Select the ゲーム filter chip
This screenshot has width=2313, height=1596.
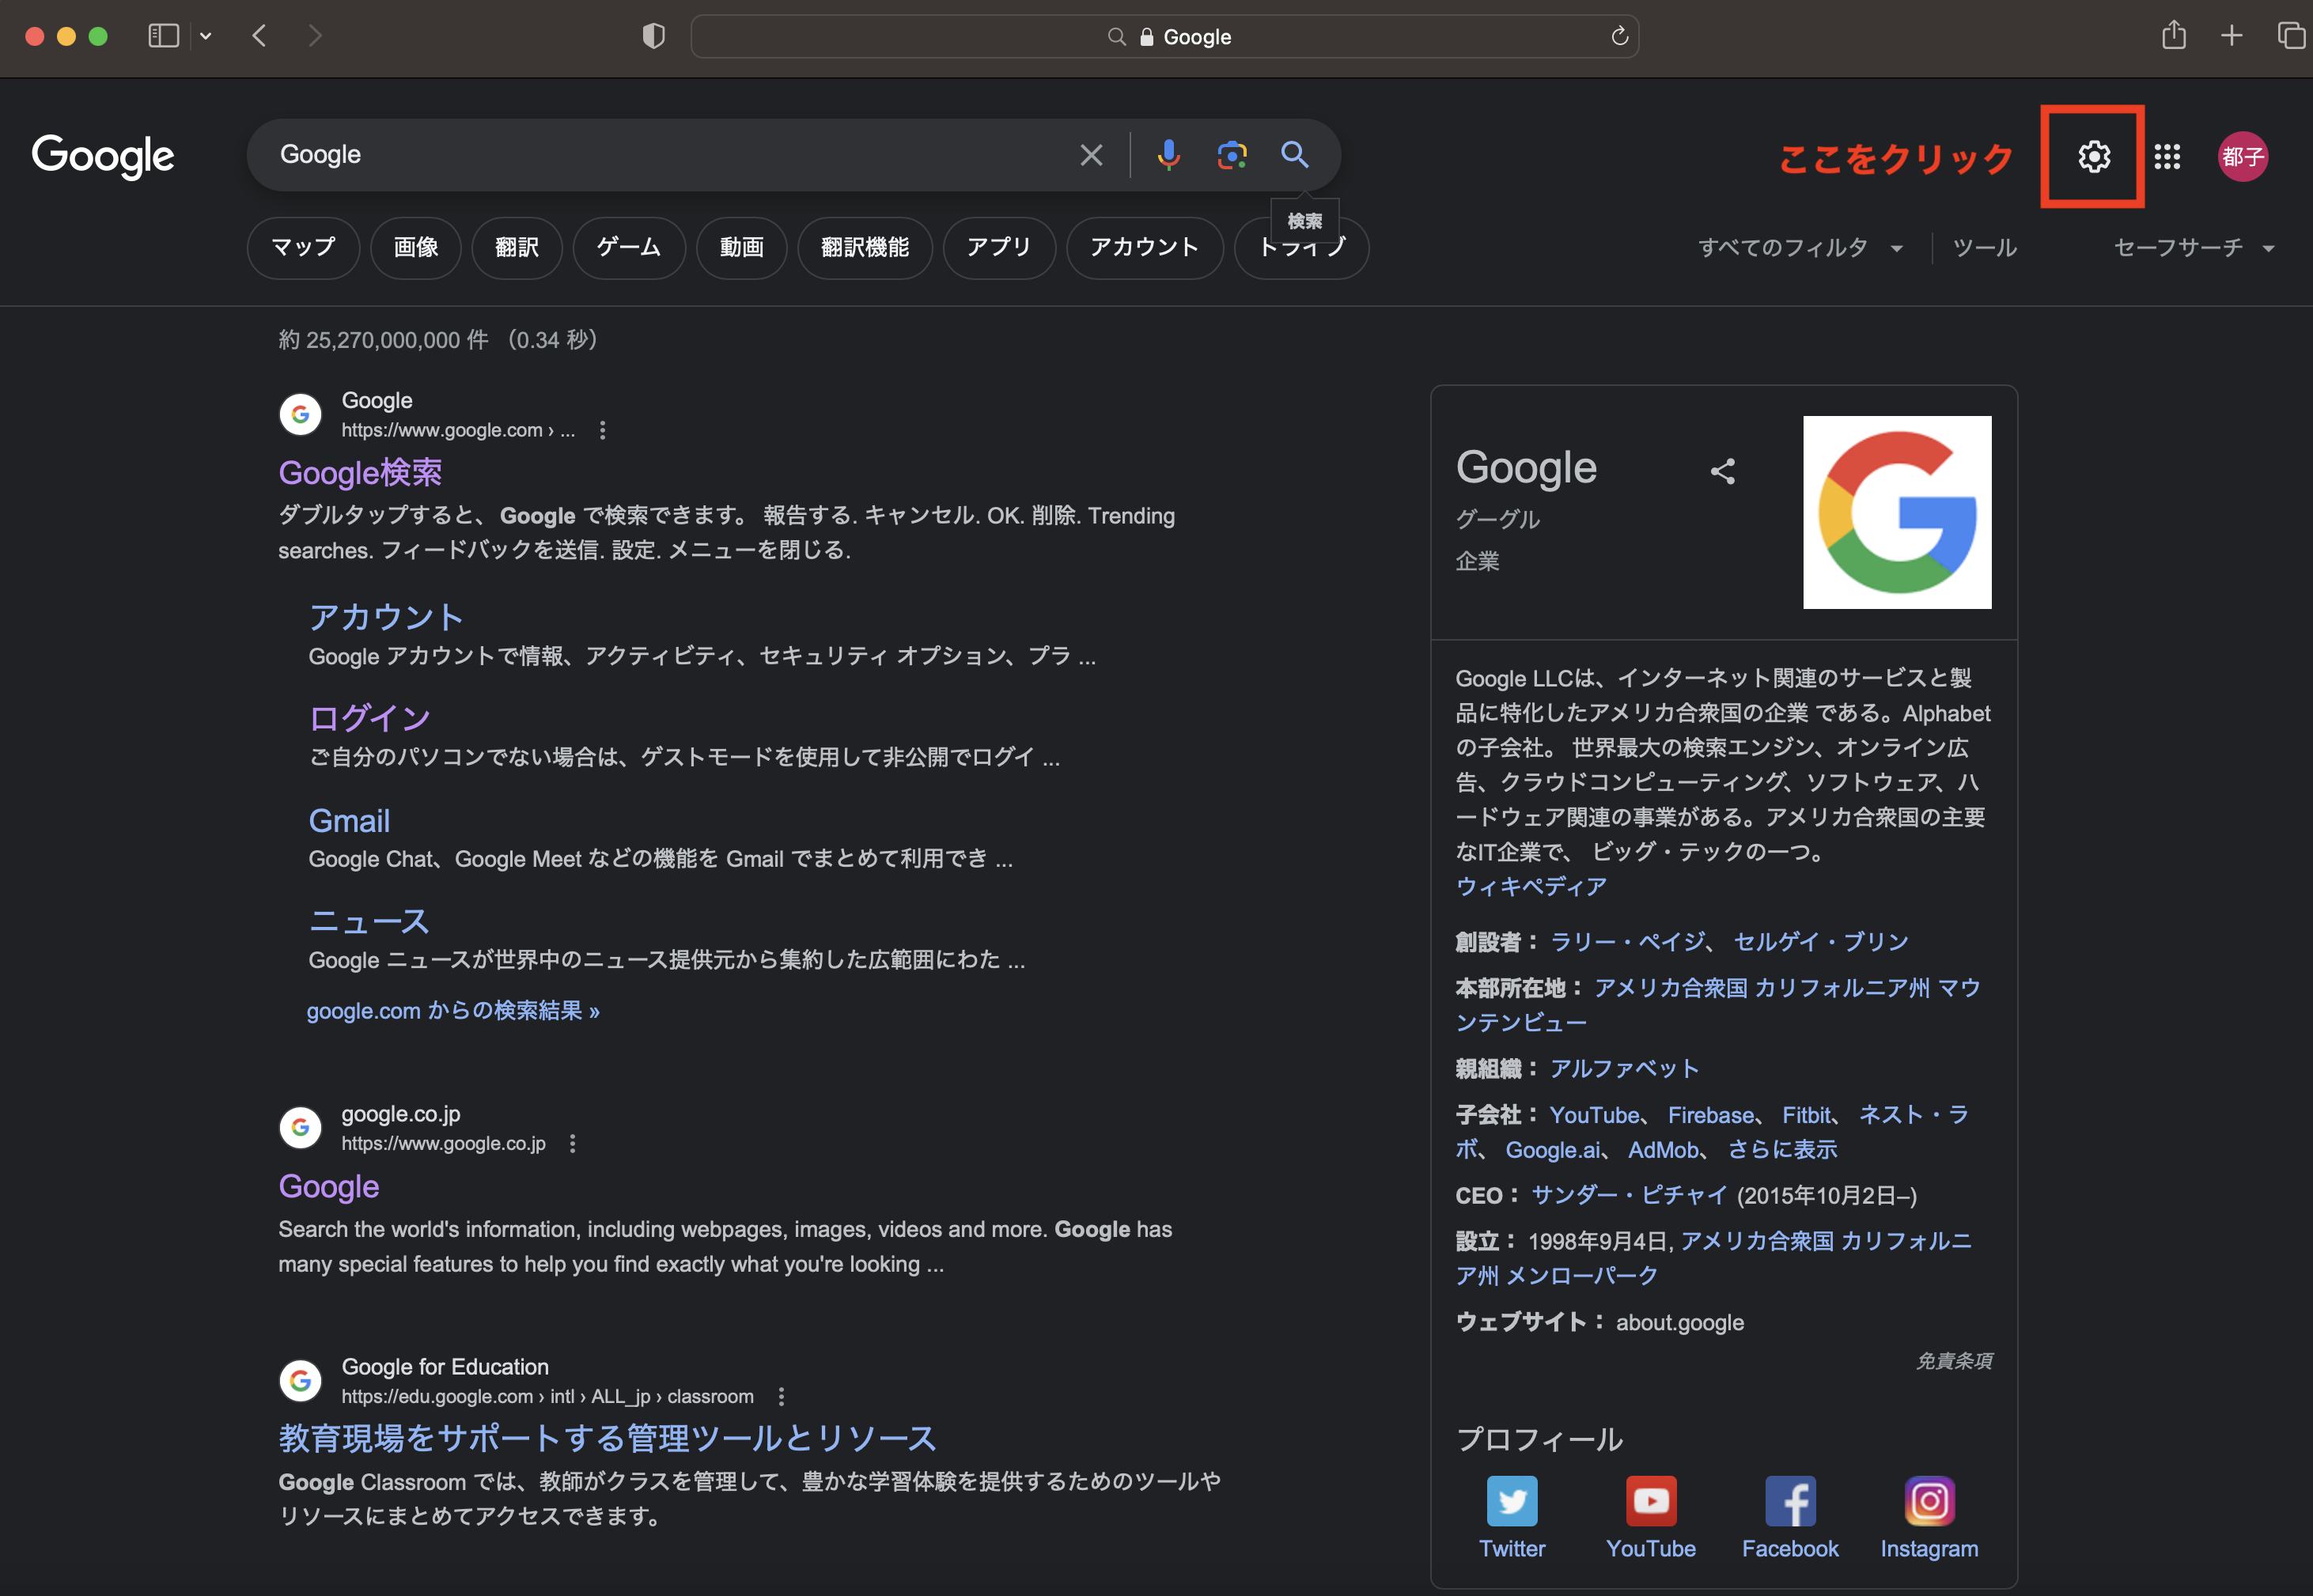click(629, 247)
